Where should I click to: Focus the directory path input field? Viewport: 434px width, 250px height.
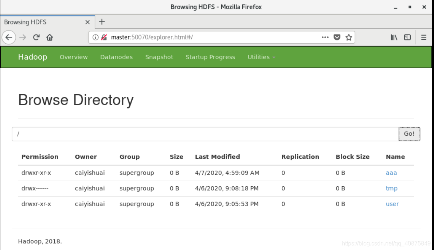[x=205, y=134]
